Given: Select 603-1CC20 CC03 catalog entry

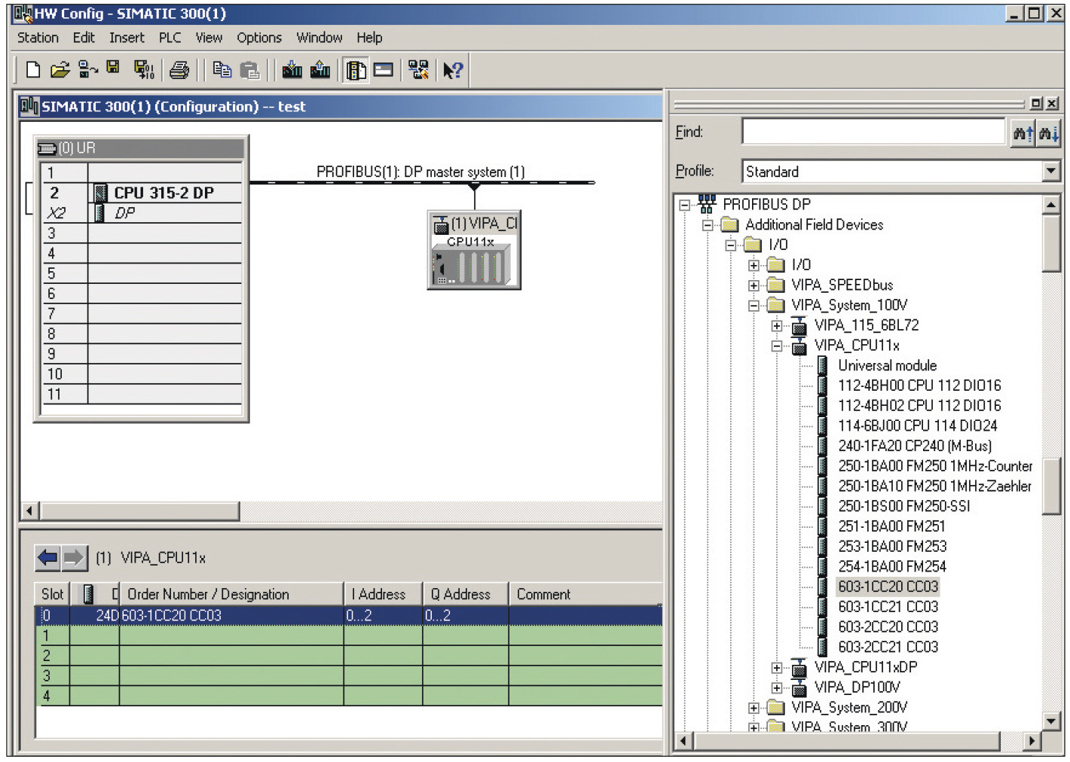Looking at the screenshot, I should point(888,587).
